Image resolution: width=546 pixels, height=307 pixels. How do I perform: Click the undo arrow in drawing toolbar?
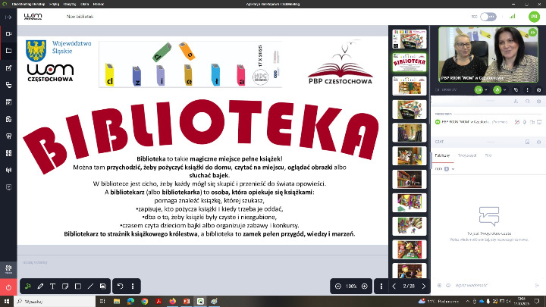click(120, 287)
